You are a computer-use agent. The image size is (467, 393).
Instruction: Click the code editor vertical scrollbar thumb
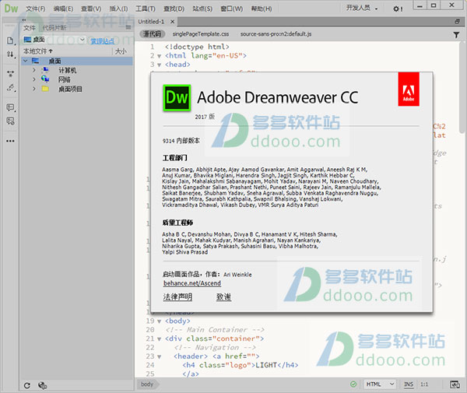462,88
